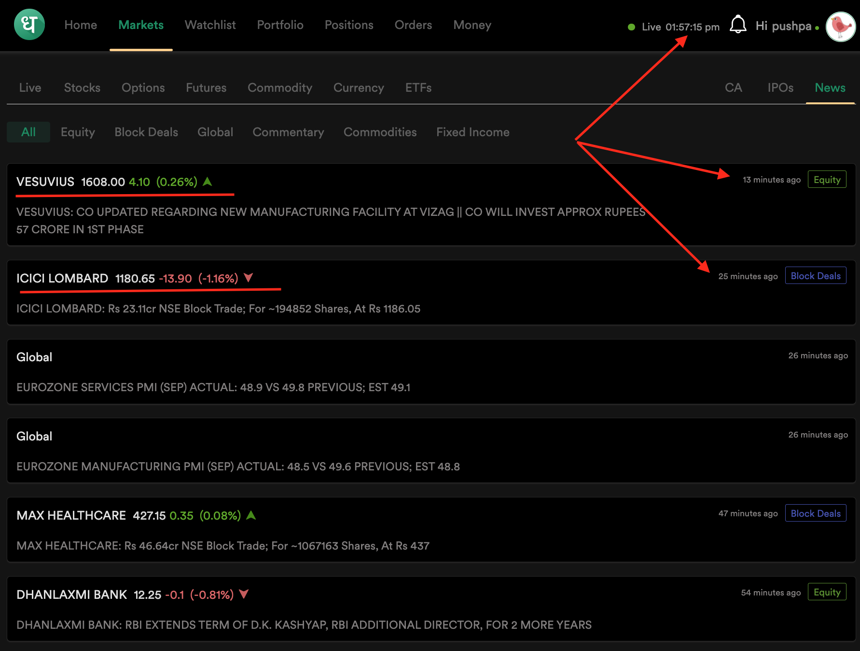Filter news by Equity
860x651 pixels.
coord(78,132)
